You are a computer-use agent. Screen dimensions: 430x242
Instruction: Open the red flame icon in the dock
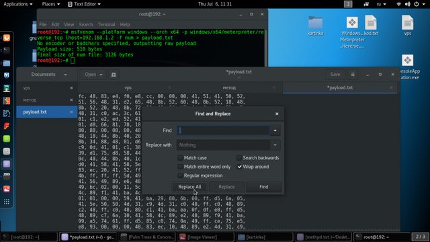tap(7, 126)
